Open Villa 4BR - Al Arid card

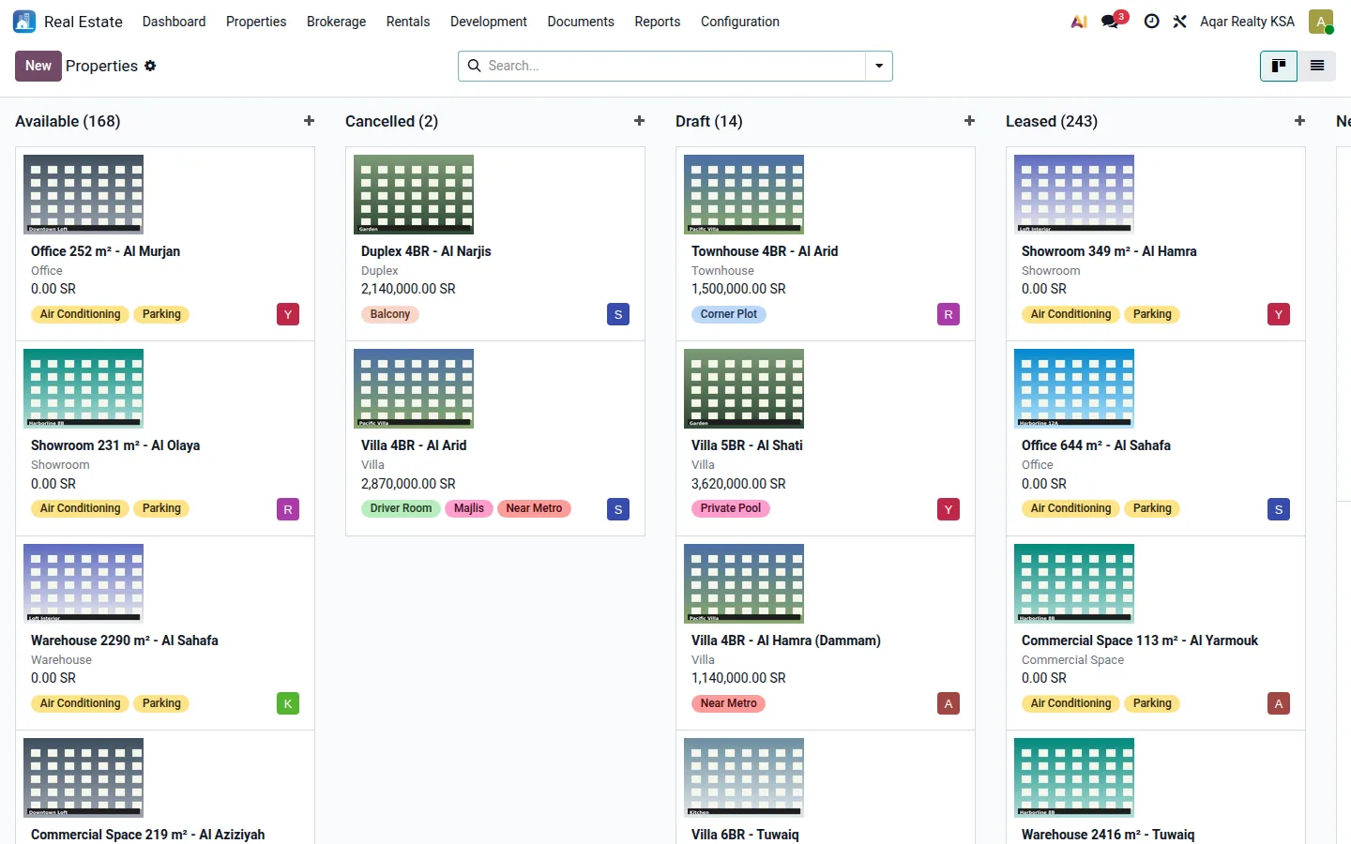pyautogui.click(x=495, y=438)
